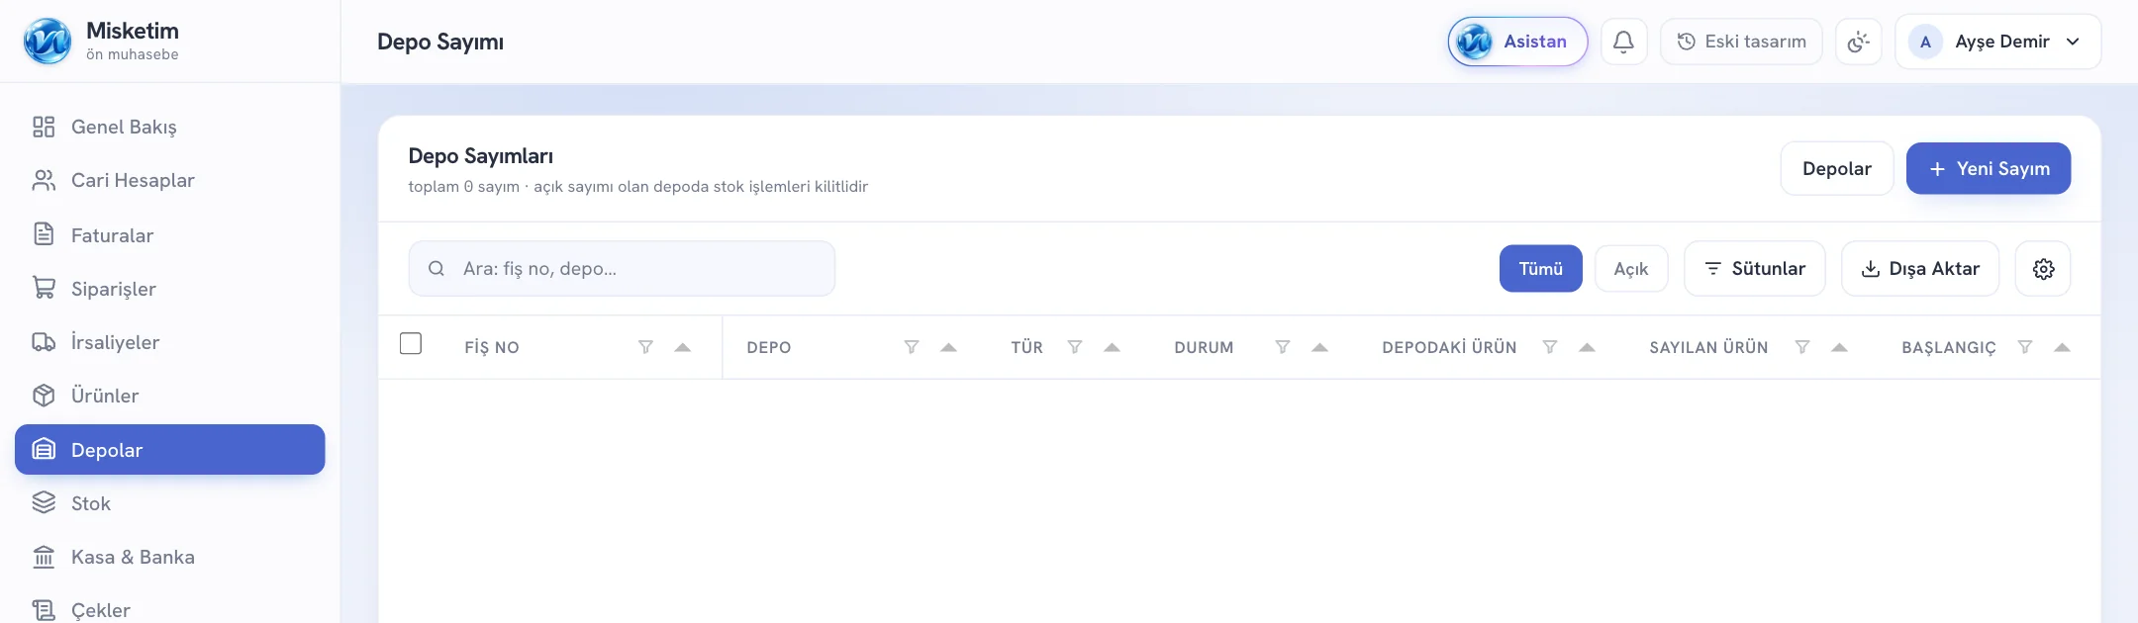
Task: Sort by DEPO arrow
Action: [x=948, y=347]
